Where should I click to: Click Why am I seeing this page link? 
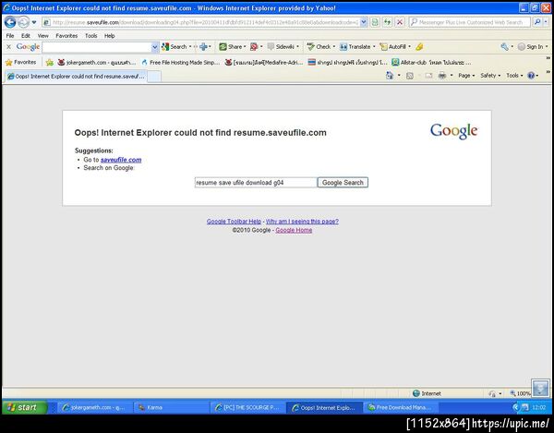tap(302, 222)
